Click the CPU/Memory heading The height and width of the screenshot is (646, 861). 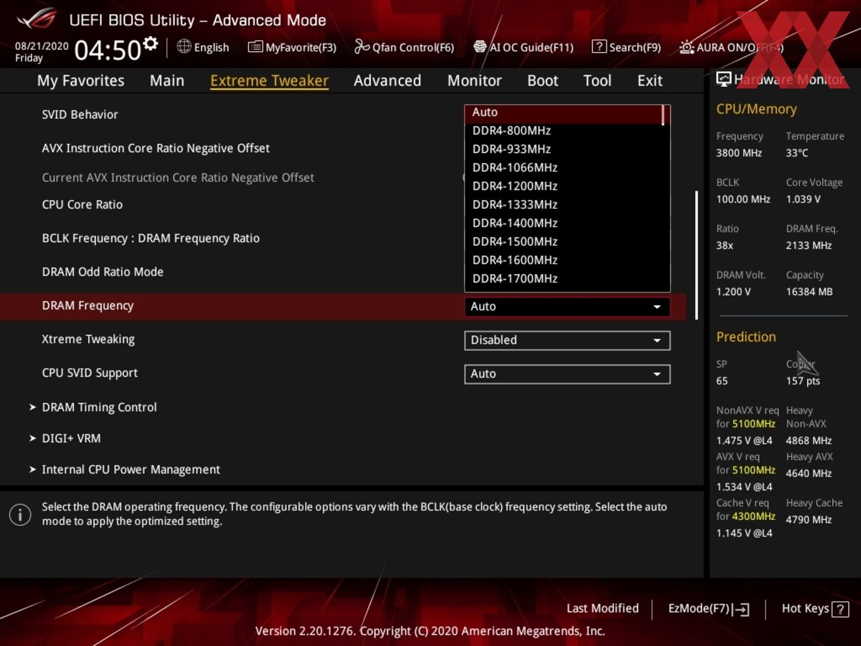pos(757,109)
